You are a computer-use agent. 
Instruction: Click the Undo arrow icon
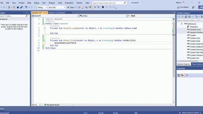pyautogui.click(x=26, y=7)
